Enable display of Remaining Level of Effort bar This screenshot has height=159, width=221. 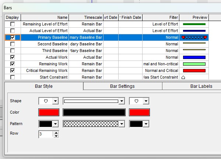[13, 24]
